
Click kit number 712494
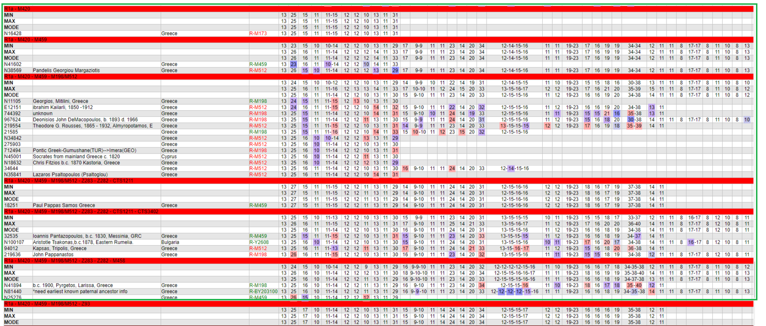pyautogui.click(x=12, y=151)
